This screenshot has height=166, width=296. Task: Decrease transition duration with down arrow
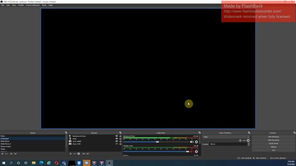[x=248, y=145]
